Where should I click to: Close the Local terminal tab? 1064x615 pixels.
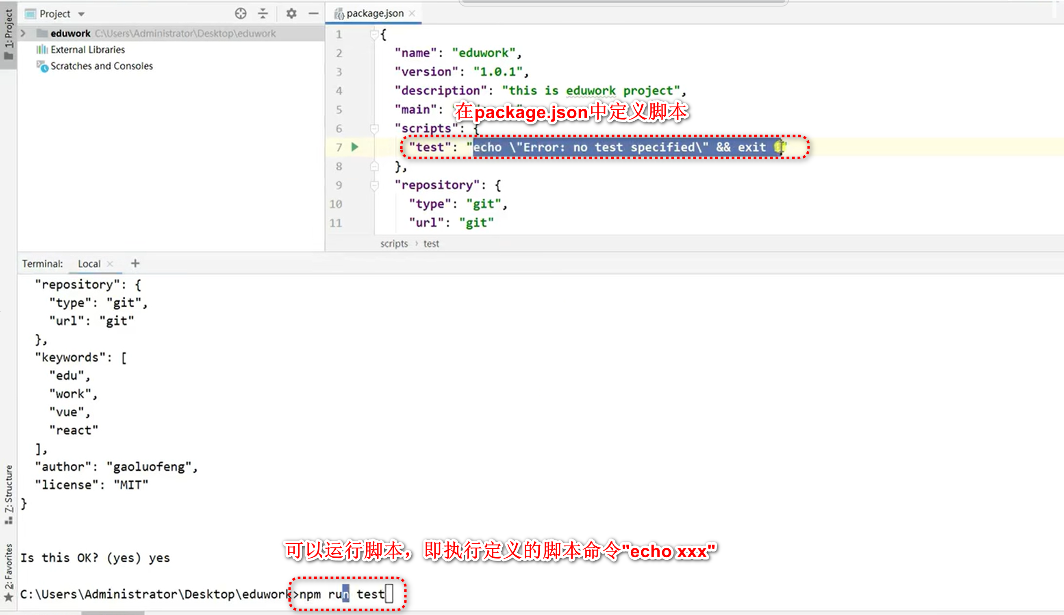tap(110, 264)
